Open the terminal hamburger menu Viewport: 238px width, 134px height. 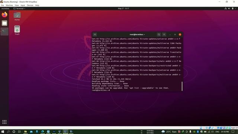[164, 35]
